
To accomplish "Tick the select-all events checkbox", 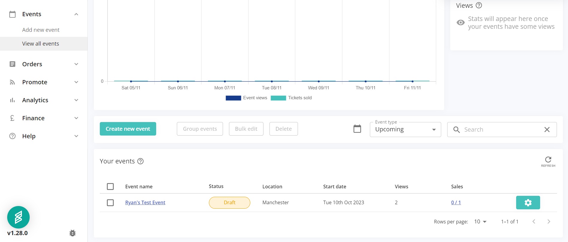I will 110,187.
